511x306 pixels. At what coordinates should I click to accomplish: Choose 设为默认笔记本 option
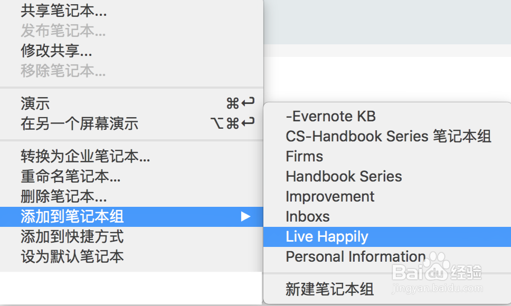pyautogui.click(x=72, y=256)
